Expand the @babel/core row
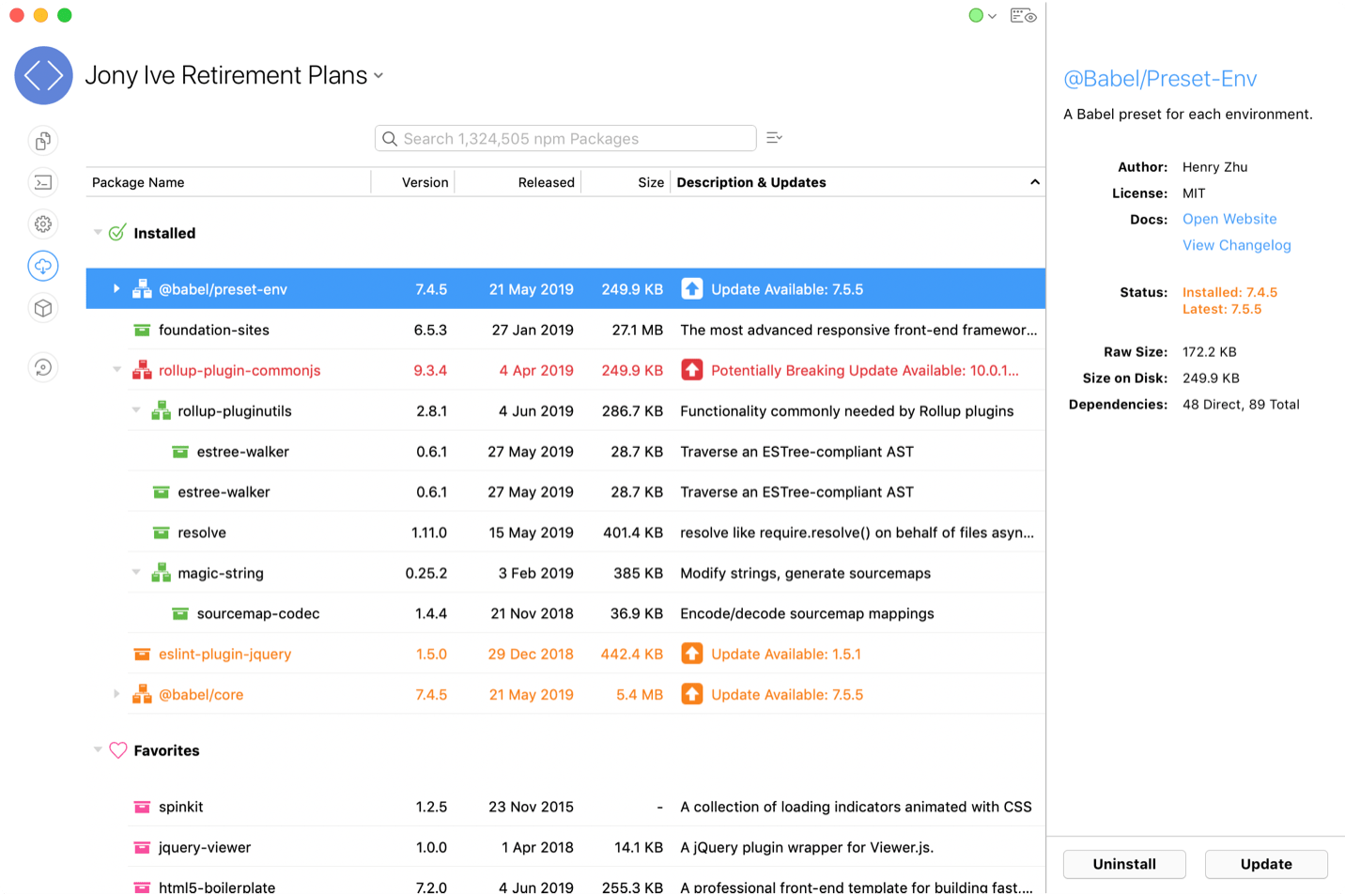Screen dimensions: 1345x894 click(116, 694)
